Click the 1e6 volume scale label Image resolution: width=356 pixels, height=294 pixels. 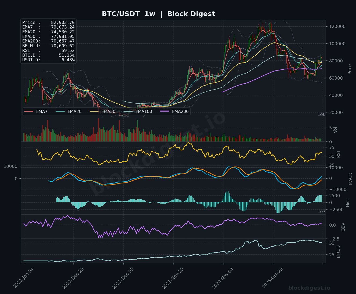tap(322, 115)
